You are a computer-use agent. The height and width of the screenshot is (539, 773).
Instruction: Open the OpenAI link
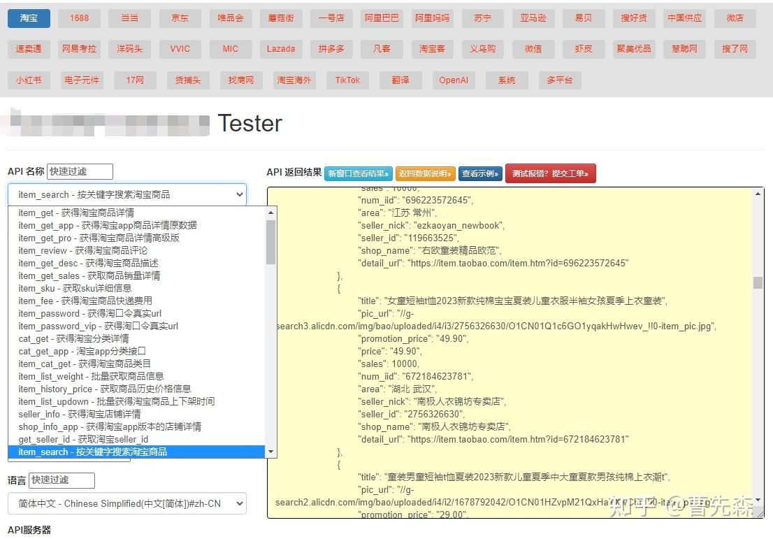453,80
